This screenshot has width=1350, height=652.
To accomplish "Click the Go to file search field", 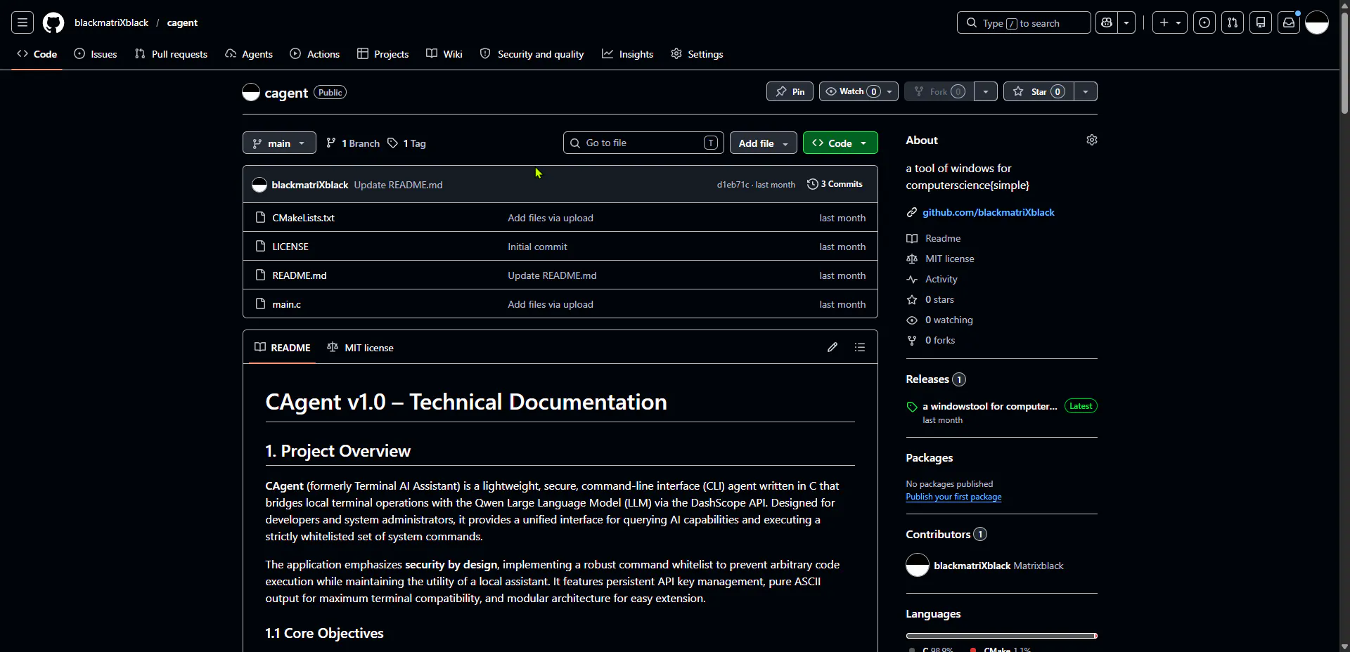I will [643, 143].
